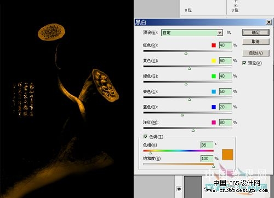The width and height of the screenshot is (274, 198).
Task: Click the 自动(A) auto button
Action: tap(256, 53)
